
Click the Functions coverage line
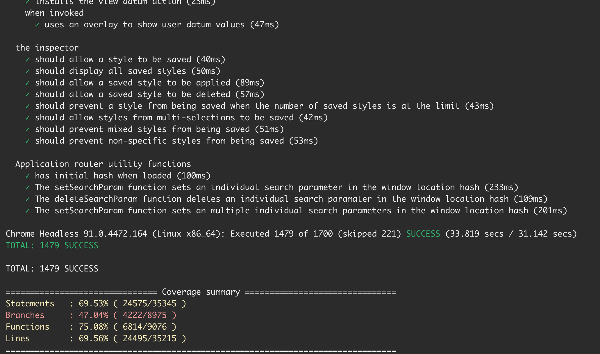tap(93, 327)
